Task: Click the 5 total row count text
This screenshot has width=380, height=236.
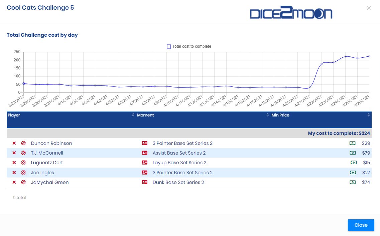Action: click(x=19, y=198)
